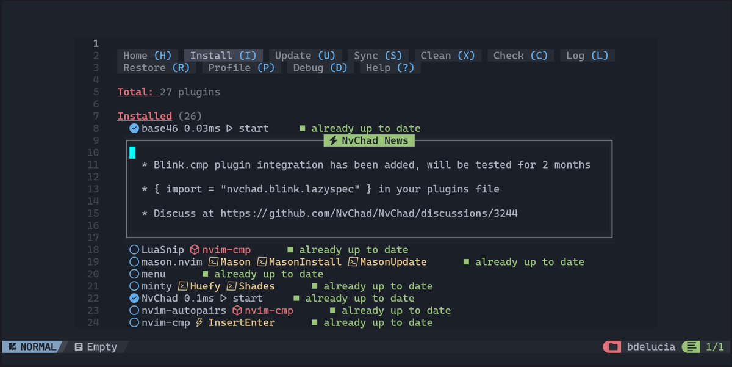The height and width of the screenshot is (367, 732).
Task: Switch to the Update (U) tab
Action: (305, 56)
